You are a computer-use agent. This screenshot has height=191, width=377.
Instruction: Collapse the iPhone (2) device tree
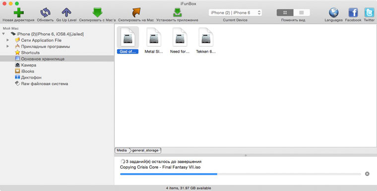pos(3,34)
